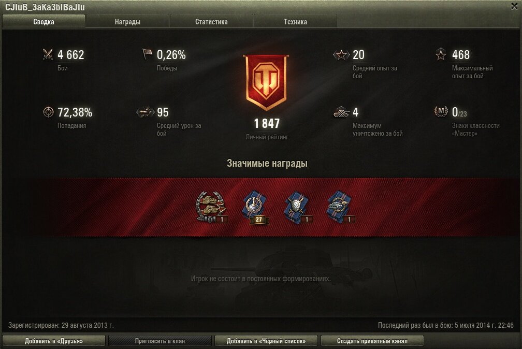Click the star average experience icon

tap(341, 54)
